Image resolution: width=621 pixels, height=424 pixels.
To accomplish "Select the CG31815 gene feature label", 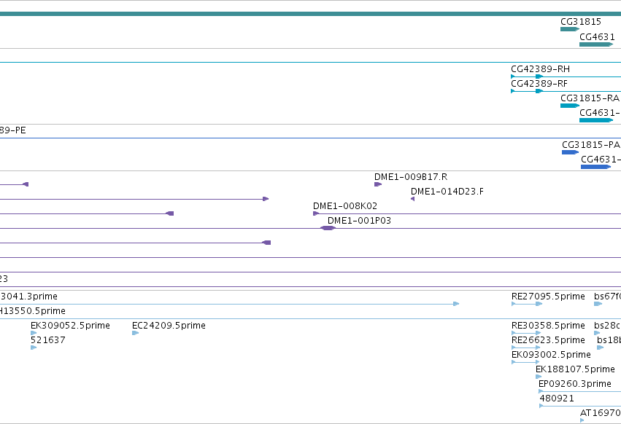I will [x=581, y=22].
